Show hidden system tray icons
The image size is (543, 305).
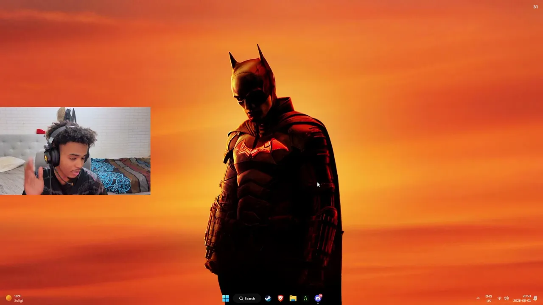click(x=478, y=299)
